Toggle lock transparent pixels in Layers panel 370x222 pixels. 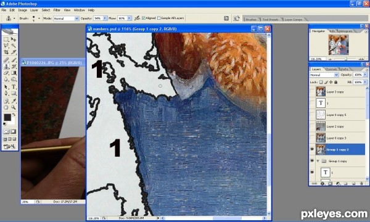coord(321,82)
